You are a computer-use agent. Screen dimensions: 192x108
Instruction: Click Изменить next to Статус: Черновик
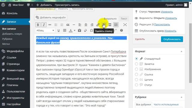(x=167, y=12)
